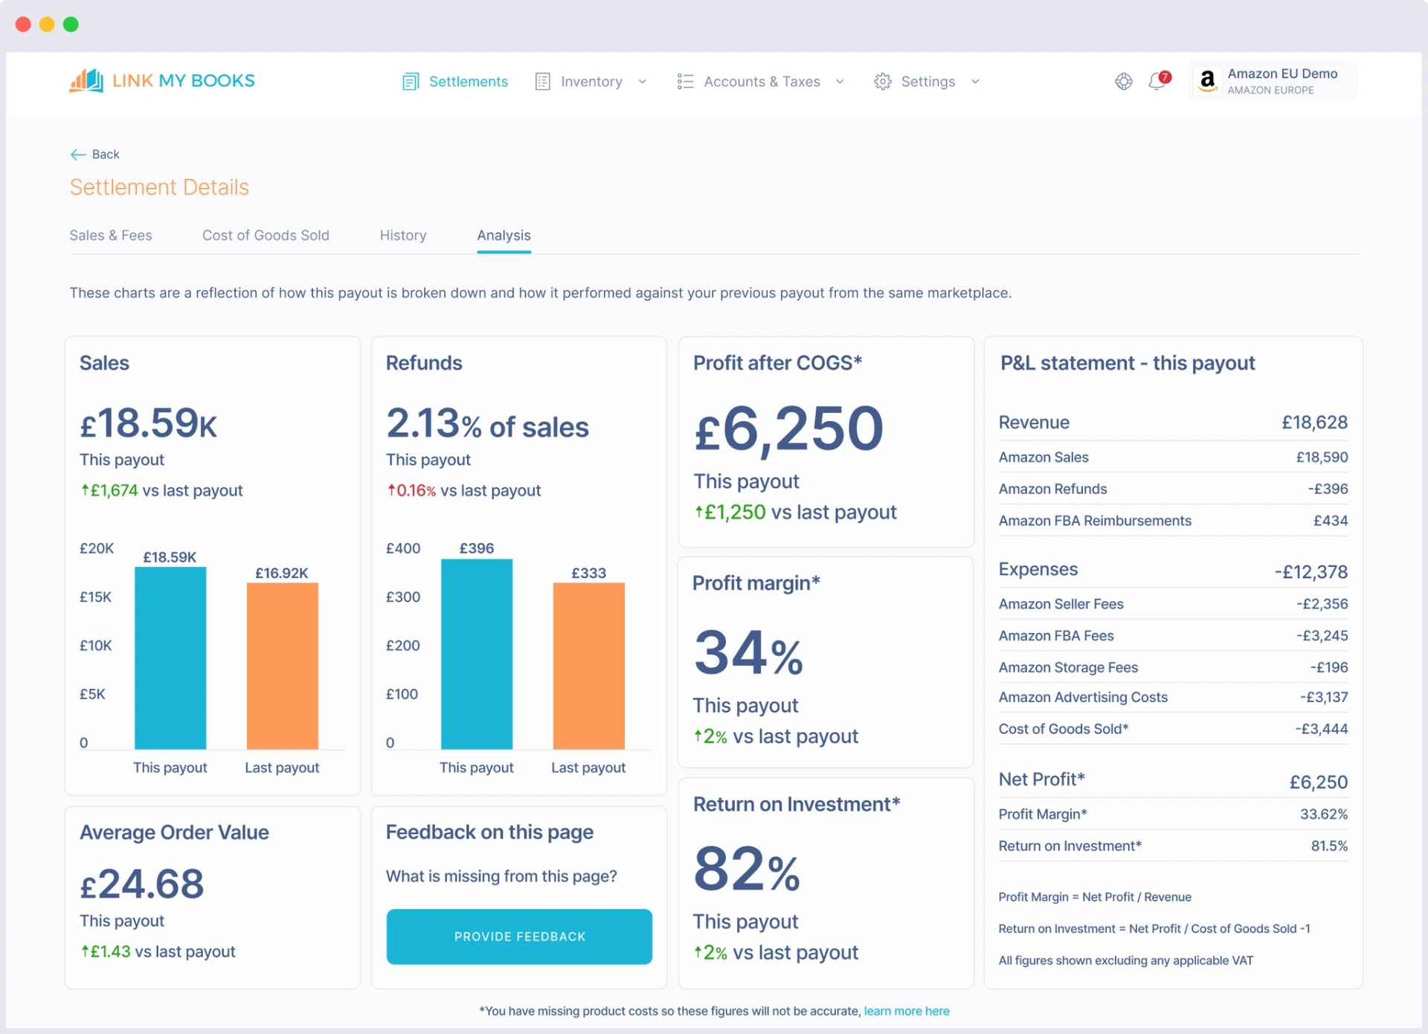Click the Accounts & Taxes list icon
1428x1034 pixels.
click(x=685, y=82)
